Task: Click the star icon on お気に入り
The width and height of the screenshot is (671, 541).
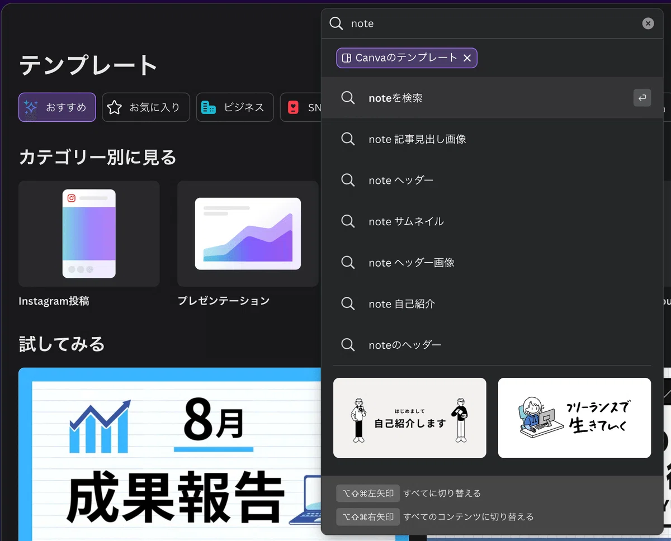Action: pos(115,107)
